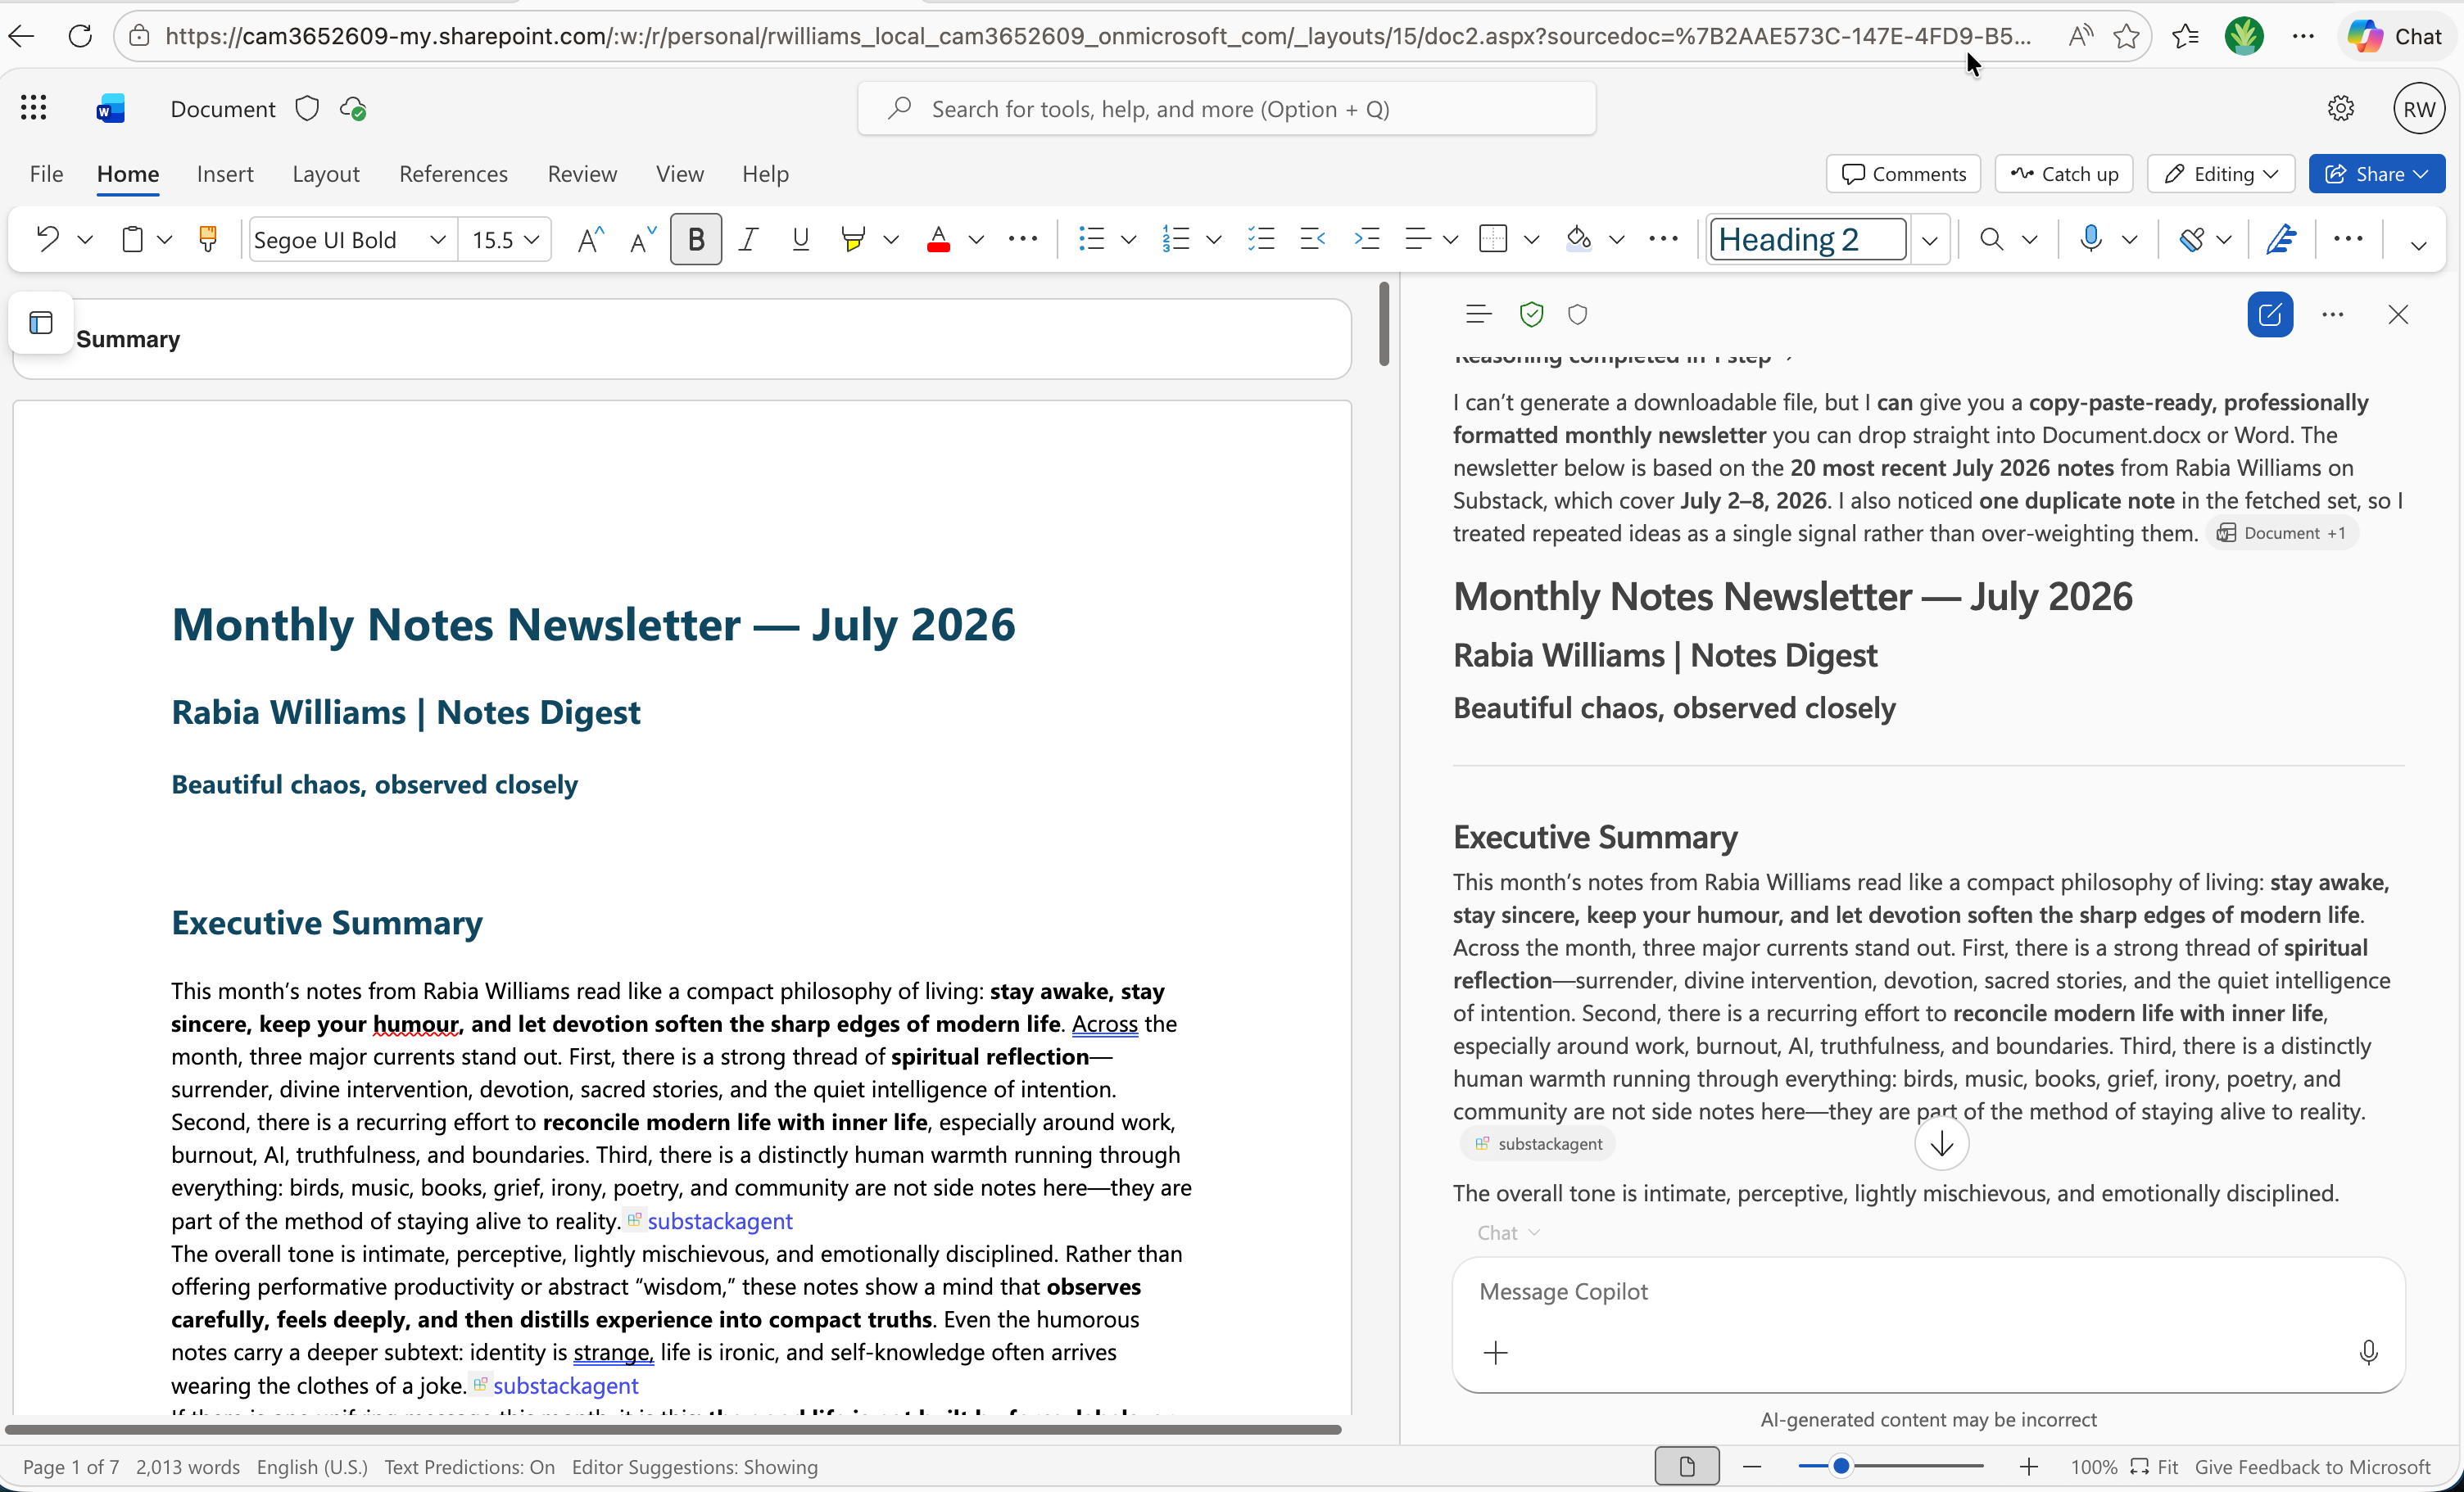
Task: Open the Editing mode dropdown
Action: pyautogui.click(x=2221, y=174)
